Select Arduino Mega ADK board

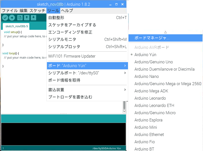click(165, 91)
